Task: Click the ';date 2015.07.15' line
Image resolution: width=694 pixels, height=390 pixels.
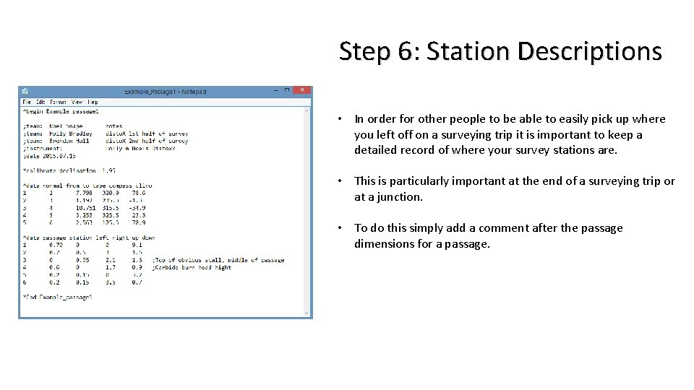Action: [49, 156]
